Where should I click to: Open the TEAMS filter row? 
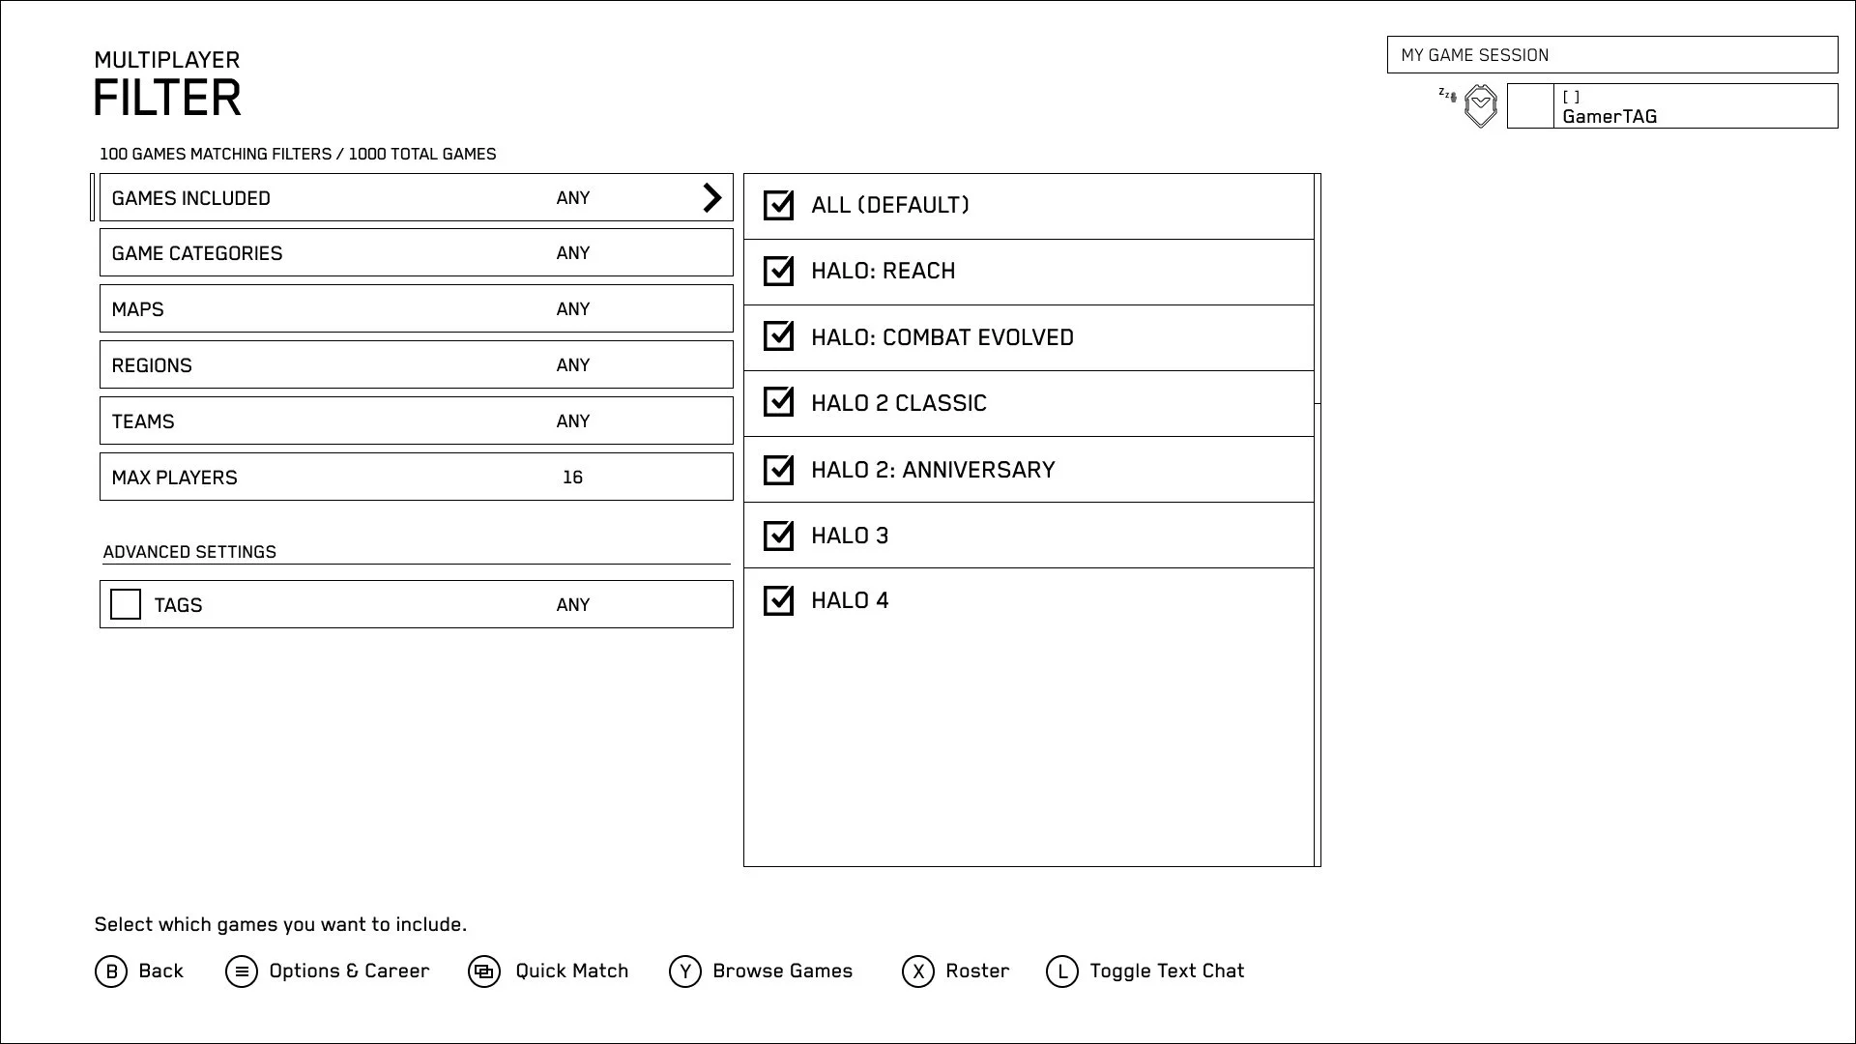click(417, 421)
